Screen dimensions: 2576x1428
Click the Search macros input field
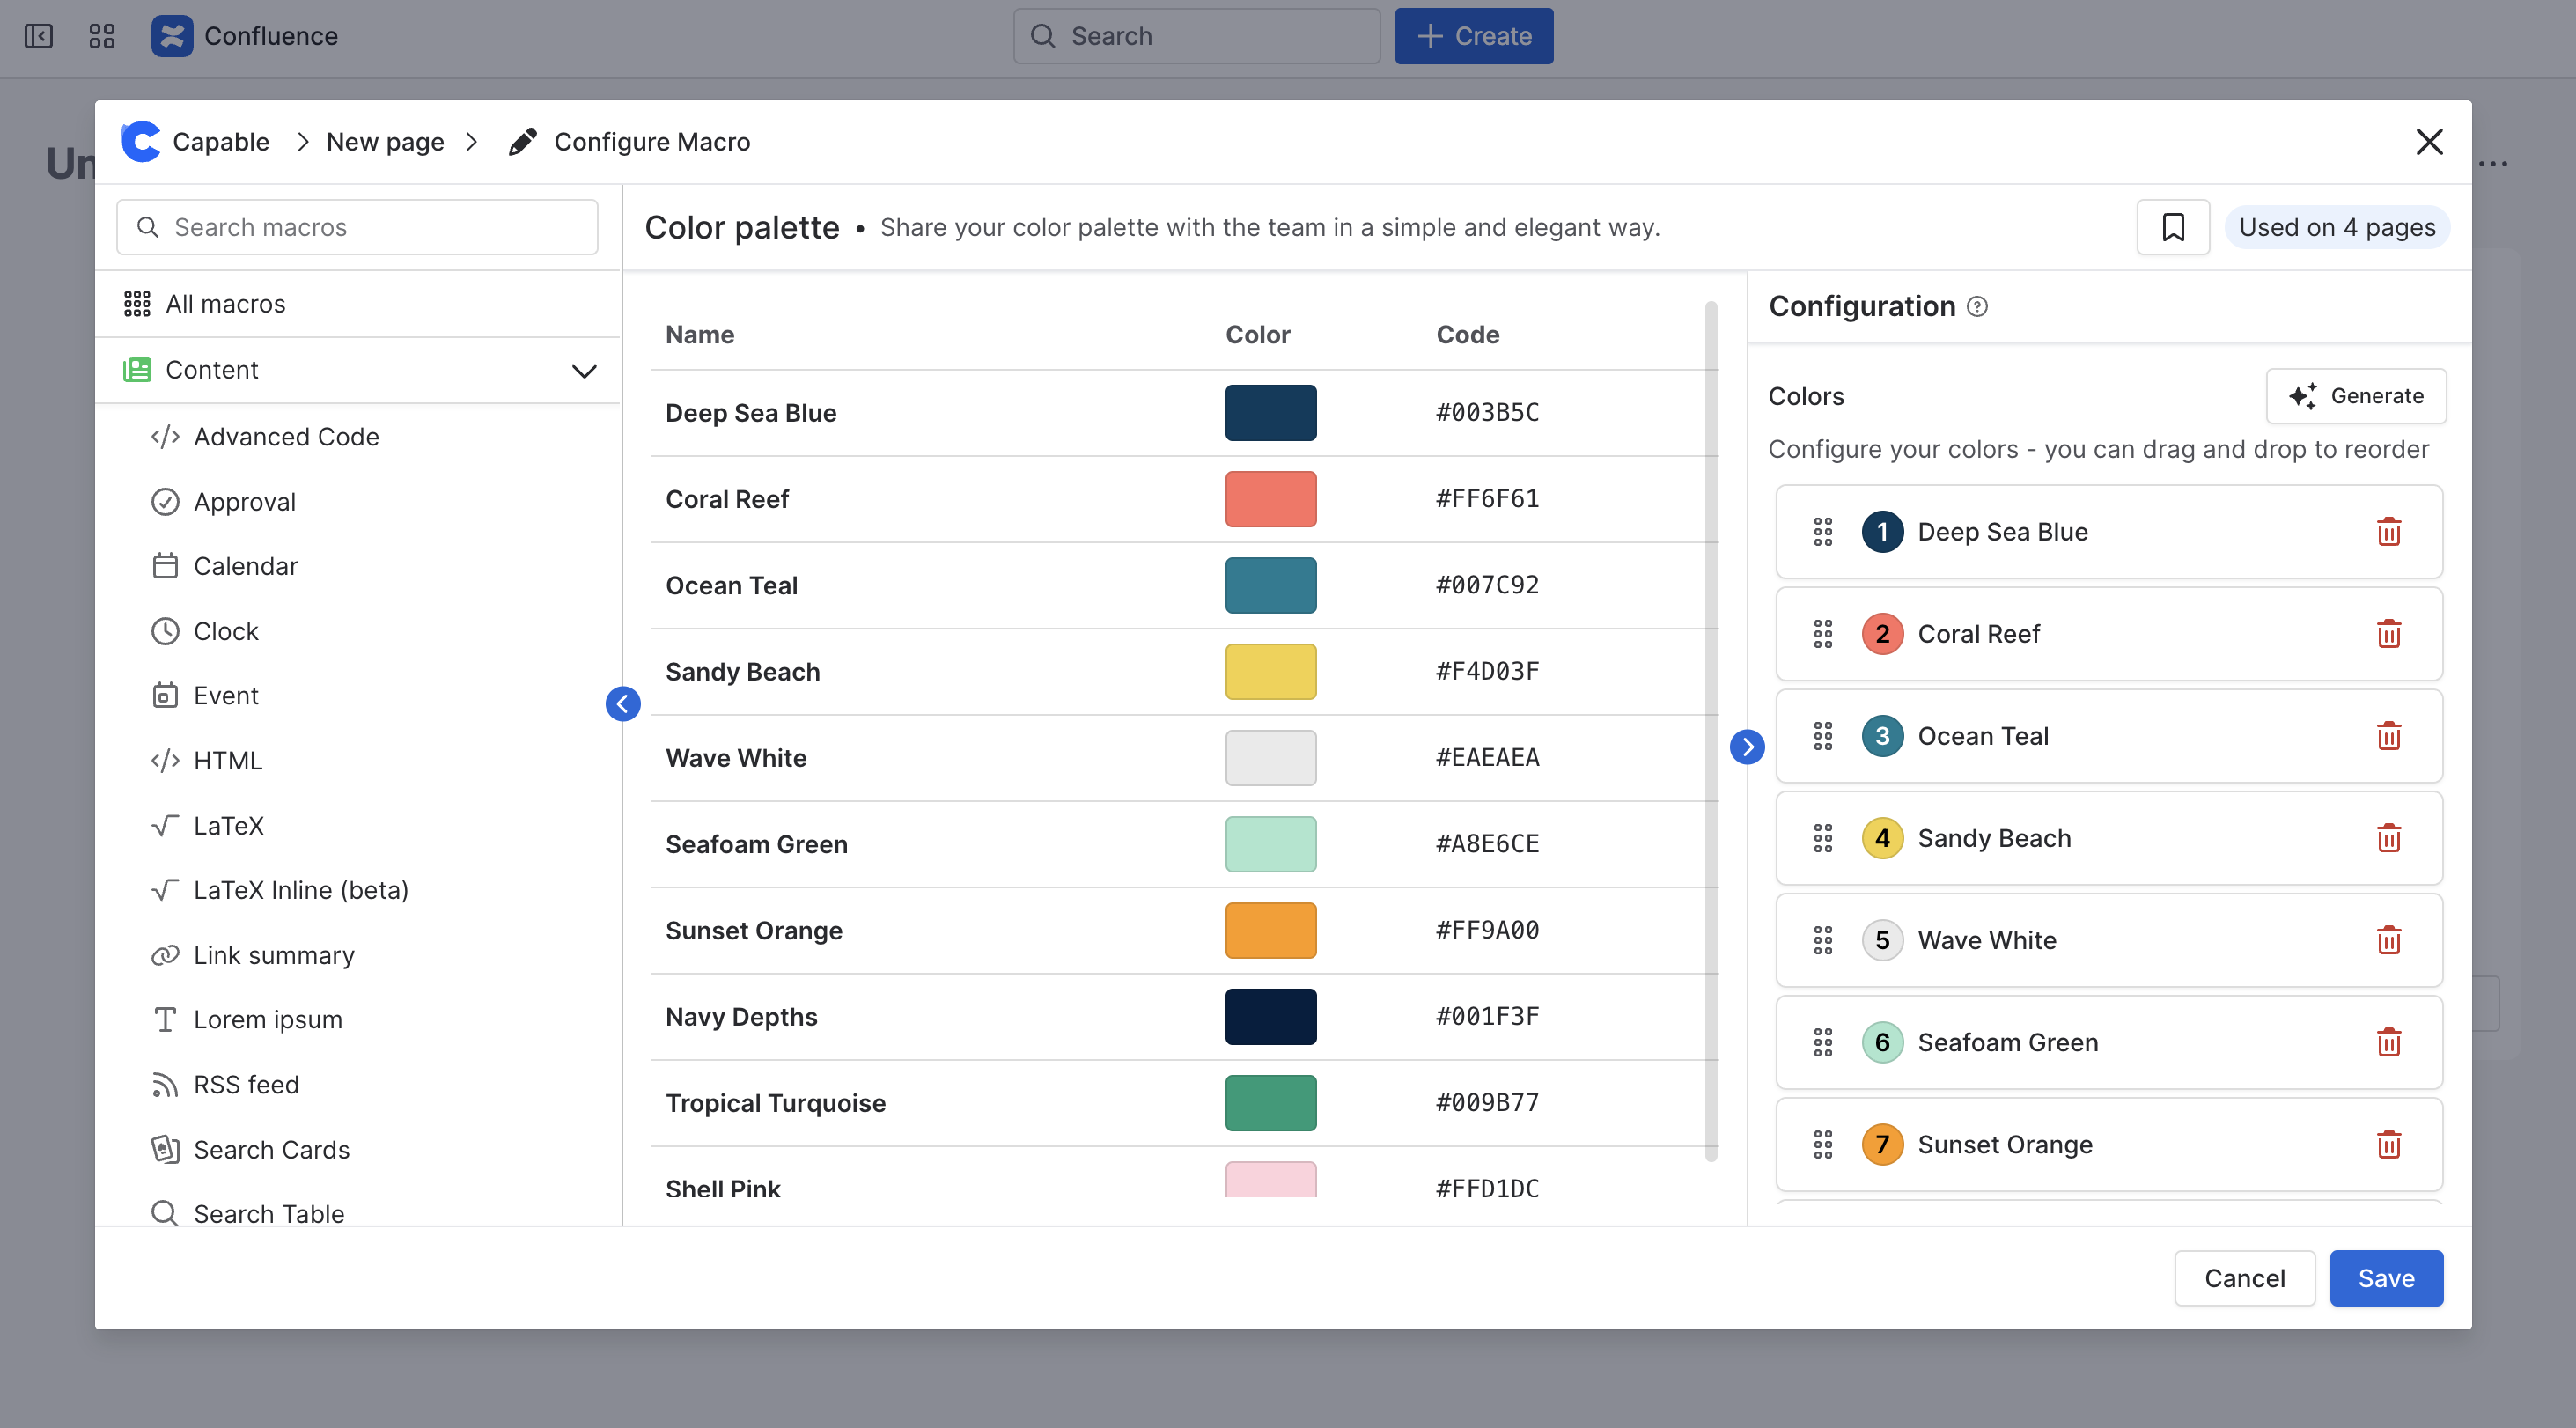(x=358, y=228)
